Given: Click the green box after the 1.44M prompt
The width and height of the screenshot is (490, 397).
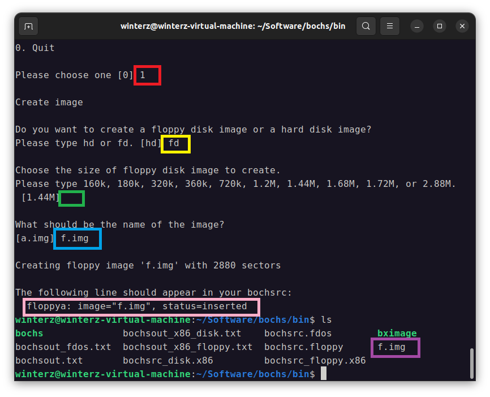Looking at the screenshot, I should [71, 198].
